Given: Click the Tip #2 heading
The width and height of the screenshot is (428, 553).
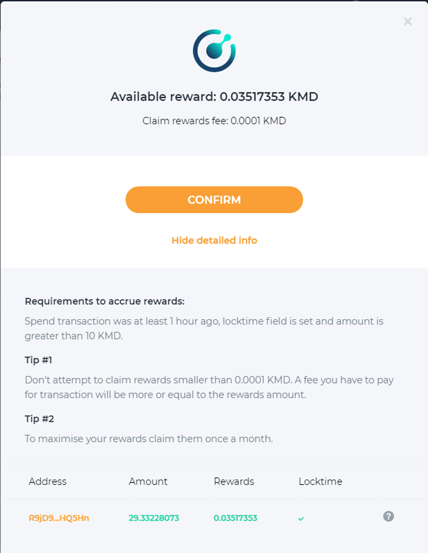Looking at the screenshot, I should (39, 418).
